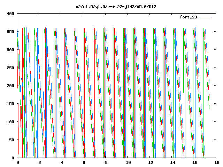
Task: Click the fort.23 legend label
Action: click(189, 17)
